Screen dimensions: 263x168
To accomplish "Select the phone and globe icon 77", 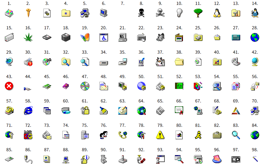I will pyautogui.click(x=123, y=135).
